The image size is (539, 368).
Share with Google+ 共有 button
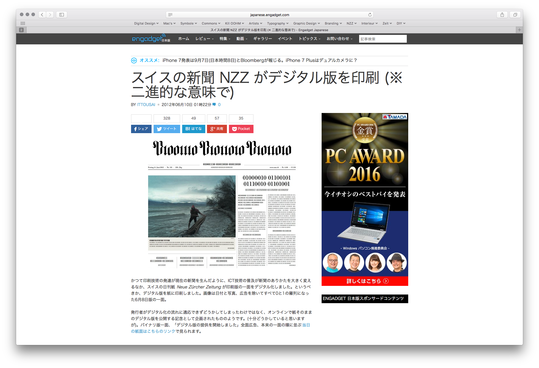[x=217, y=129]
